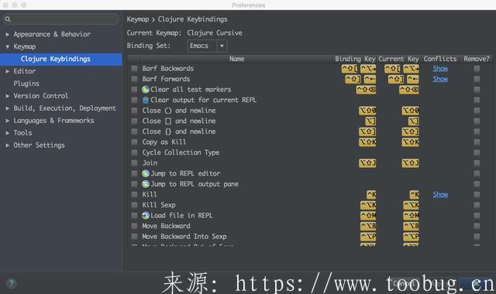Click the Binding Key column header
Viewport: 496px width, 294px height.
coord(355,59)
